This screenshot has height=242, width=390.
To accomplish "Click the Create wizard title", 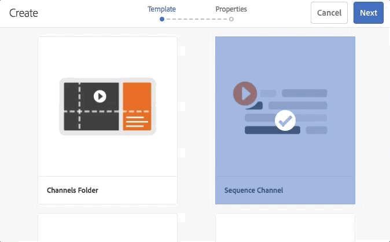I will click(24, 13).
